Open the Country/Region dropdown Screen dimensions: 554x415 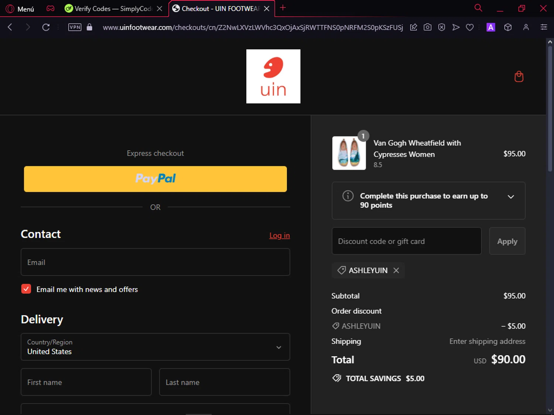click(155, 347)
